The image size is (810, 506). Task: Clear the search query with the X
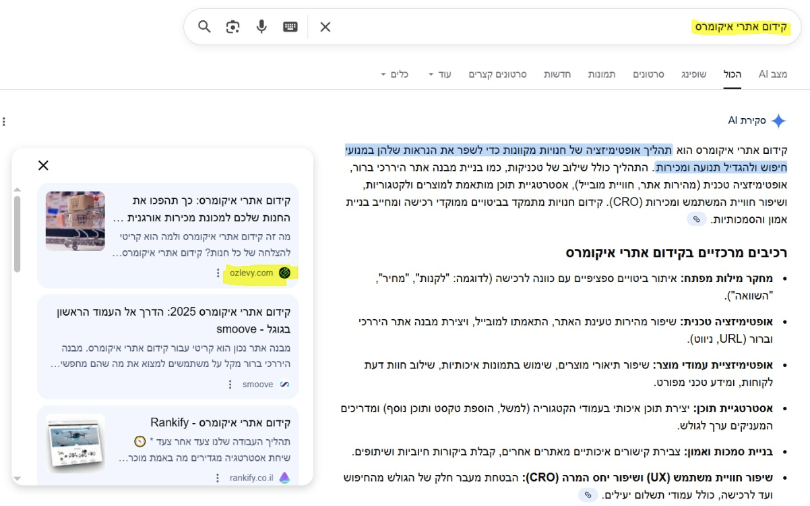(x=325, y=27)
